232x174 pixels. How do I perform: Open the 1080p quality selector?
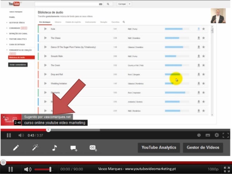[x=213, y=169]
